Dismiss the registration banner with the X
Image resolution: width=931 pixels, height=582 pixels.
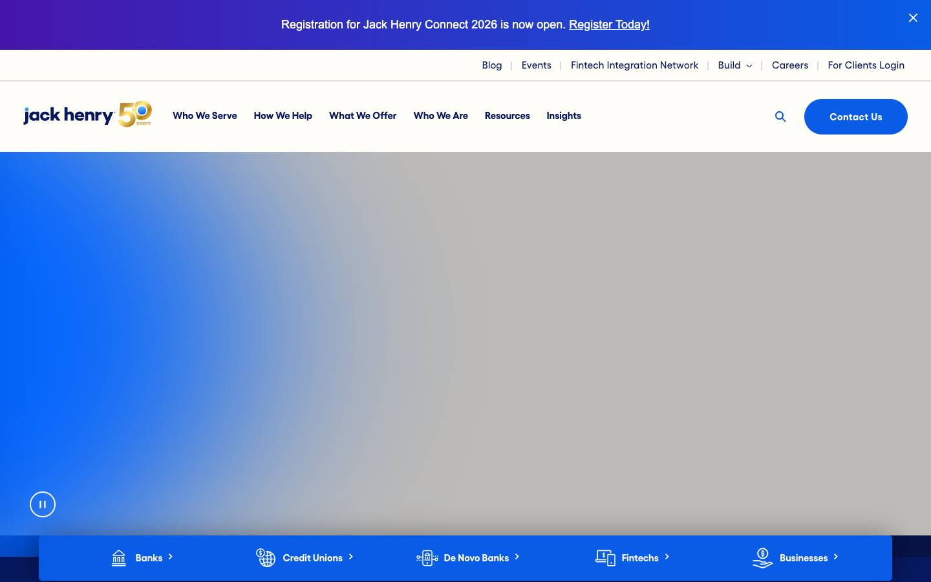pyautogui.click(x=913, y=18)
